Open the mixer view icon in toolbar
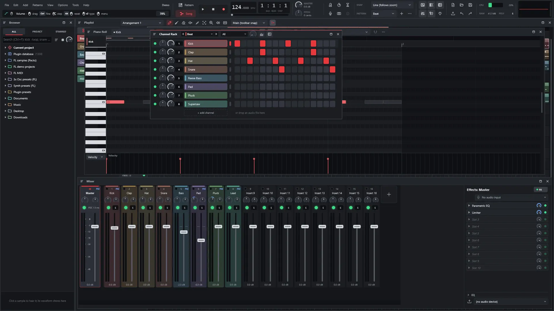 (x=423, y=14)
